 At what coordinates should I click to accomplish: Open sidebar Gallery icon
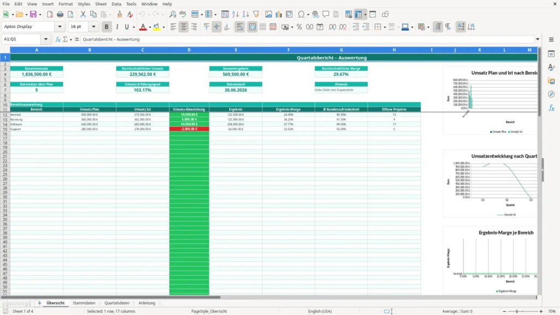(x=551, y=81)
